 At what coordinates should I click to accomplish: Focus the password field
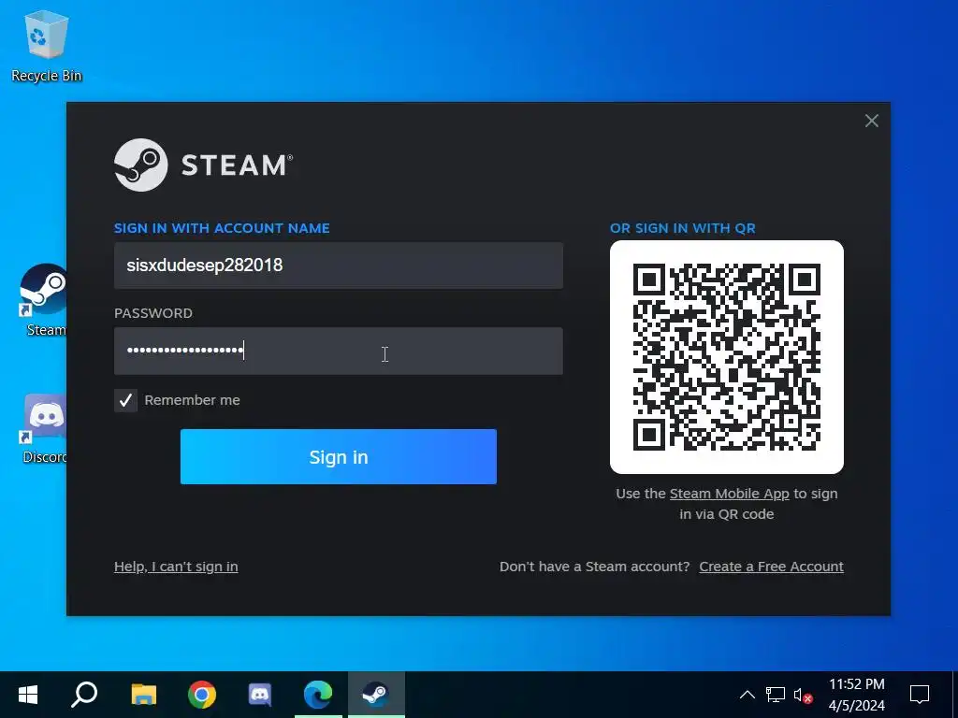coord(339,352)
